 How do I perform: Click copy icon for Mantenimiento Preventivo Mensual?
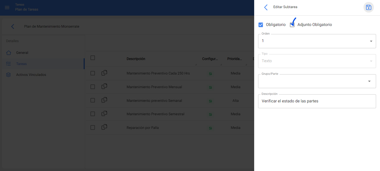[104, 87]
